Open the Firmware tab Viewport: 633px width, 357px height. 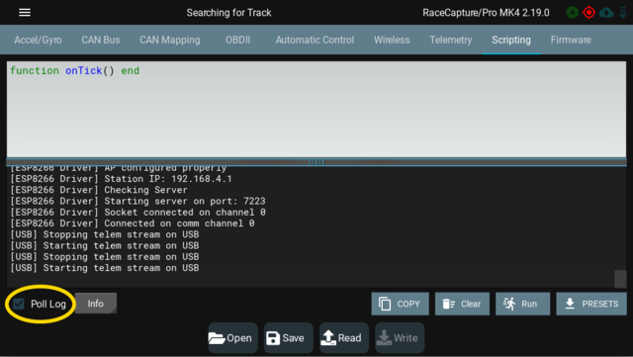pyautogui.click(x=571, y=40)
